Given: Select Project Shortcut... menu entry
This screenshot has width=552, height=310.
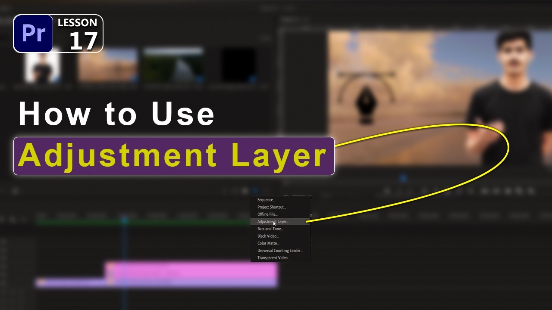Looking at the screenshot, I should point(280,207).
